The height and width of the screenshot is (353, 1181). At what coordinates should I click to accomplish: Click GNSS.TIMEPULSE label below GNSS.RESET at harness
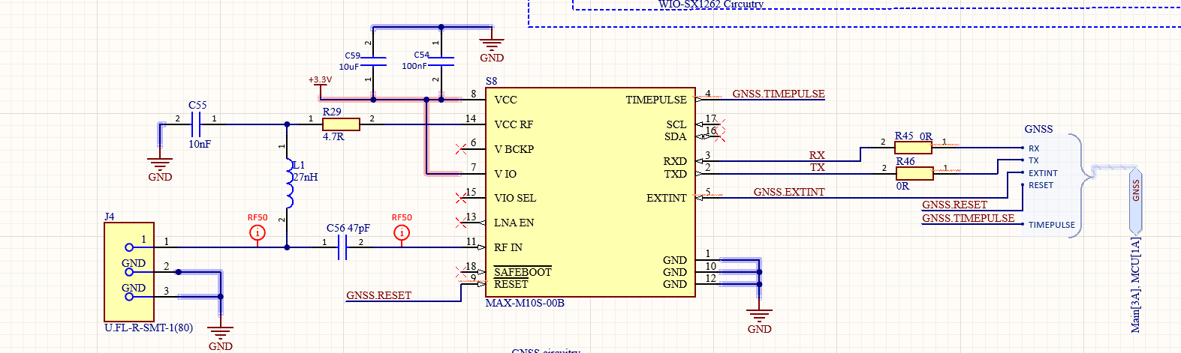(968, 218)
